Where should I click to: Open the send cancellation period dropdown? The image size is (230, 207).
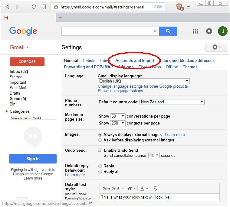[x=154, y=155]
